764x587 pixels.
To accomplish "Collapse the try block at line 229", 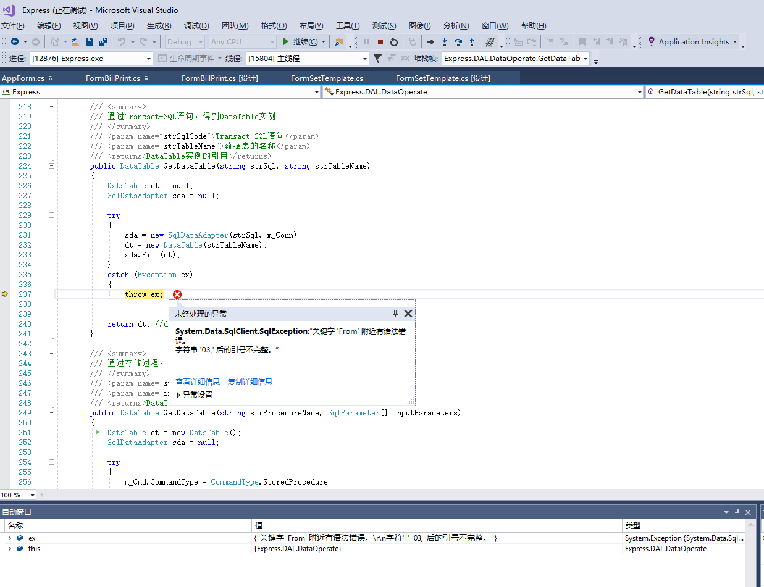I will (x=52, y=215).
